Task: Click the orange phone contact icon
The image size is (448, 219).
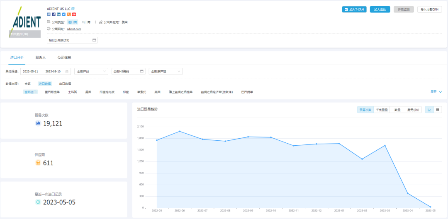Action: tap(69, 14)
